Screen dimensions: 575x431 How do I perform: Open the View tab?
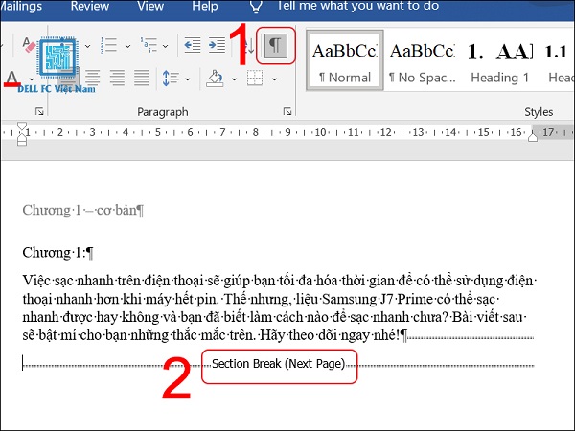(150, 7)
